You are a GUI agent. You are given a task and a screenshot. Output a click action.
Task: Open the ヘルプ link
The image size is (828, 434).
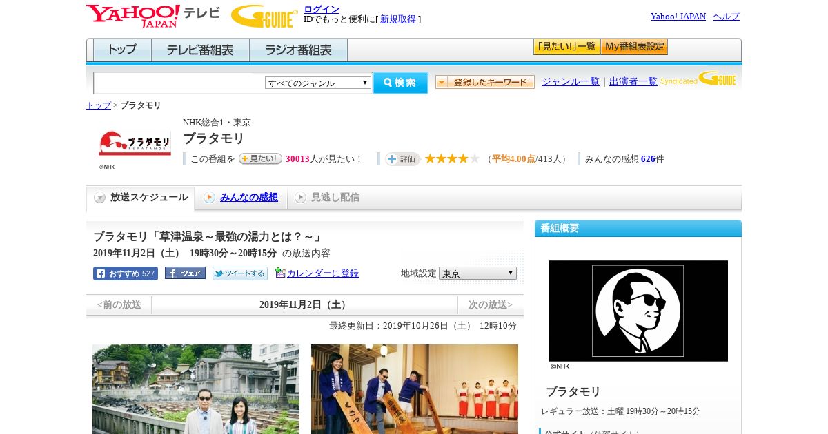726,17
